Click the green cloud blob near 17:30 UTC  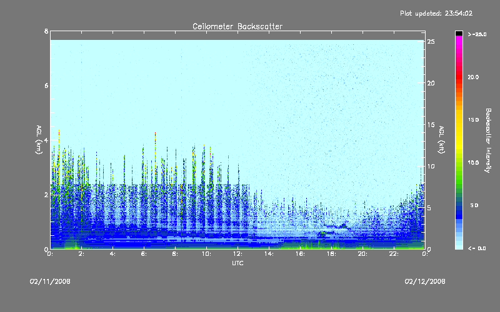tap(322, 233)
